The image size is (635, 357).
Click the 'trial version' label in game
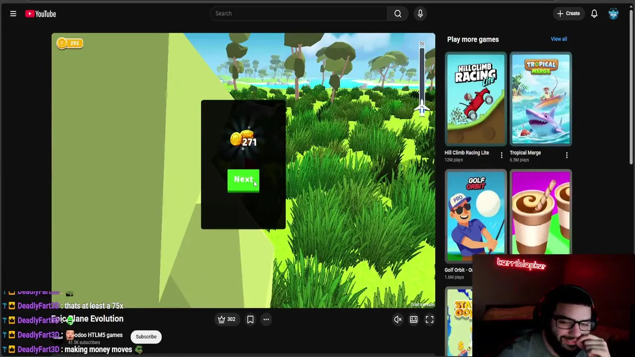point(423,304)
